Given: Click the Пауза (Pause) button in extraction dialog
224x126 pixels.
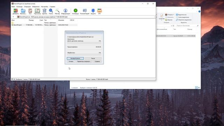Looking at the screenshot, I should coord(93,58).
